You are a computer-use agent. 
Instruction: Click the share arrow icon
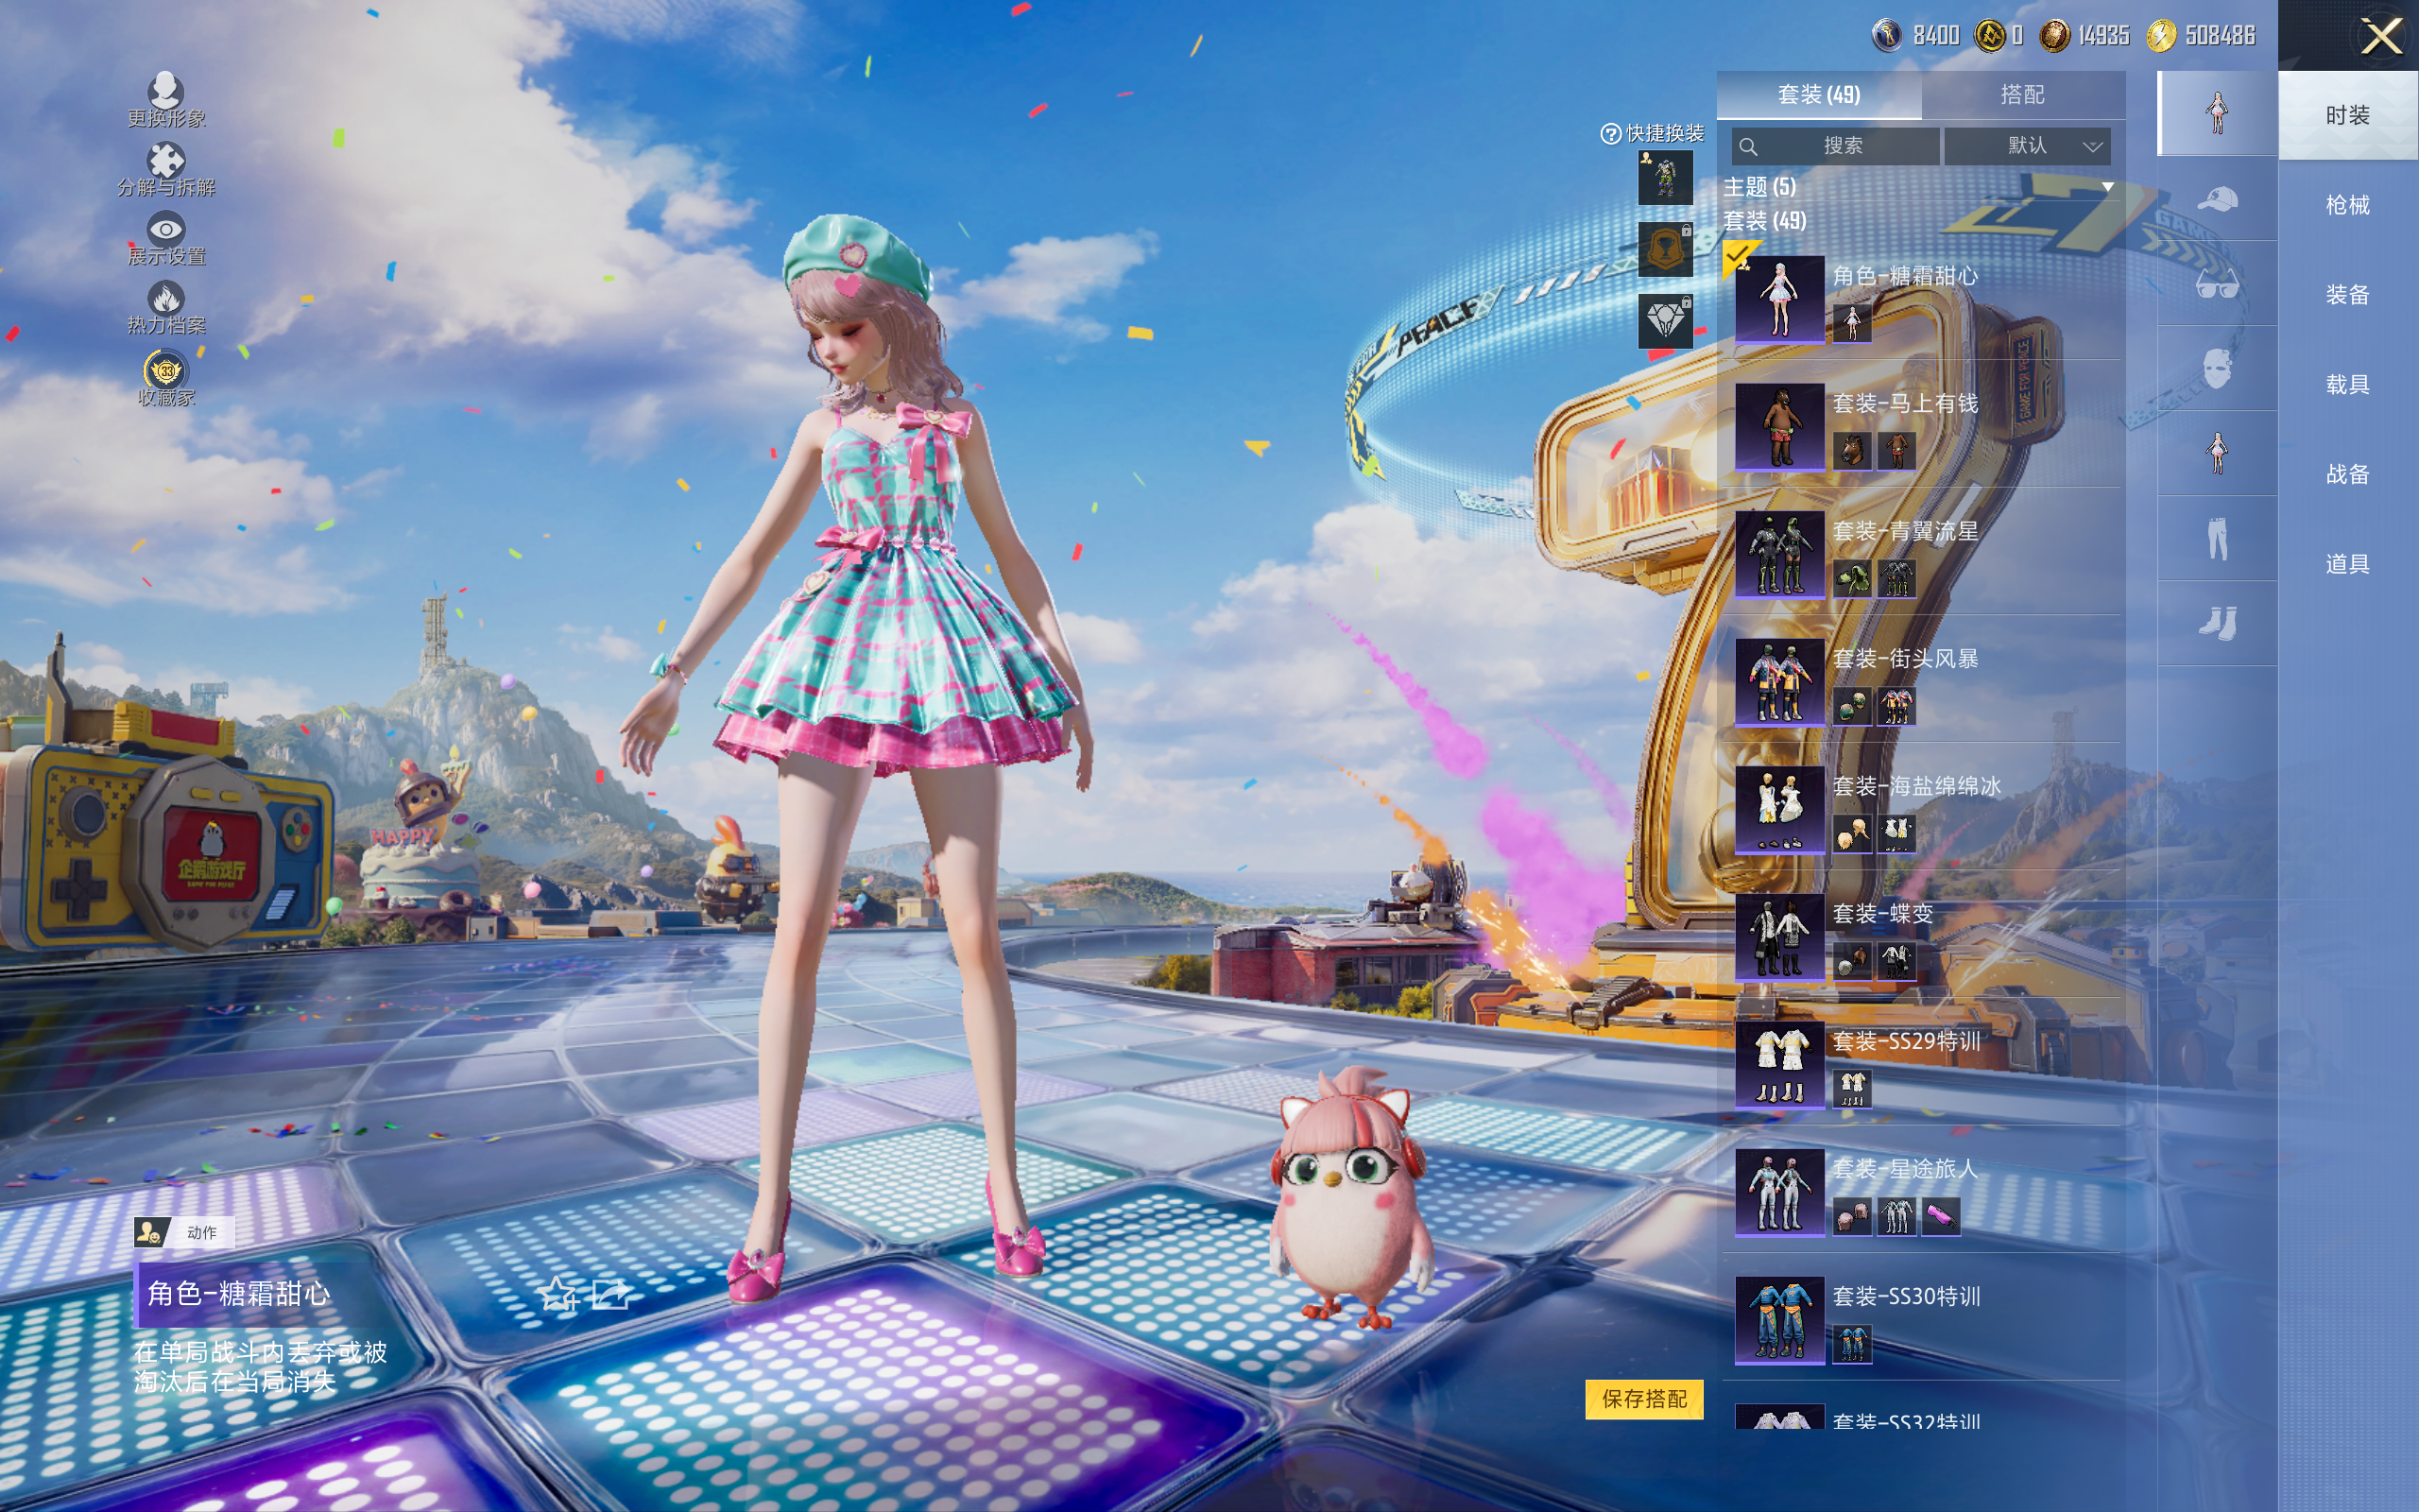tap(610, 1295)
